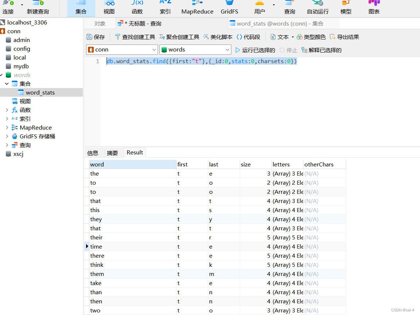The image size is (420, 315).
Task: Expand the 函数 functions node
Action: [7, 110]
